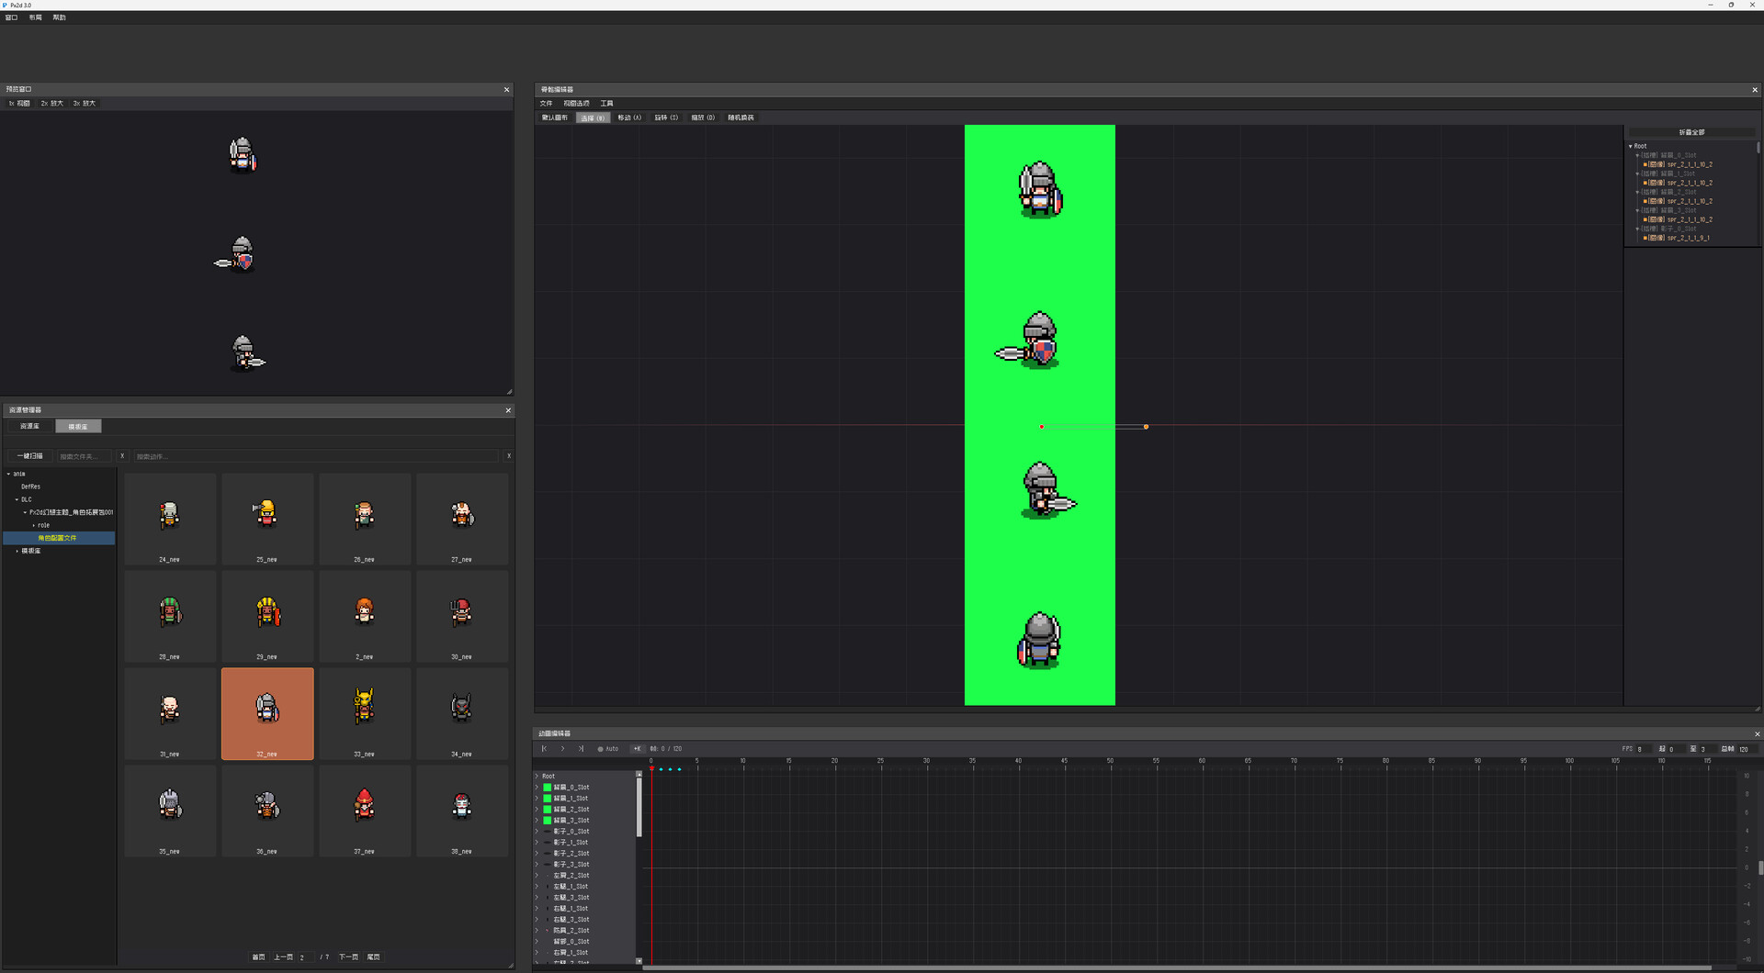Select the 37_new red wizard thumbnail
This screenshot has height=973, width=1764.
click(x=365, y=811)
